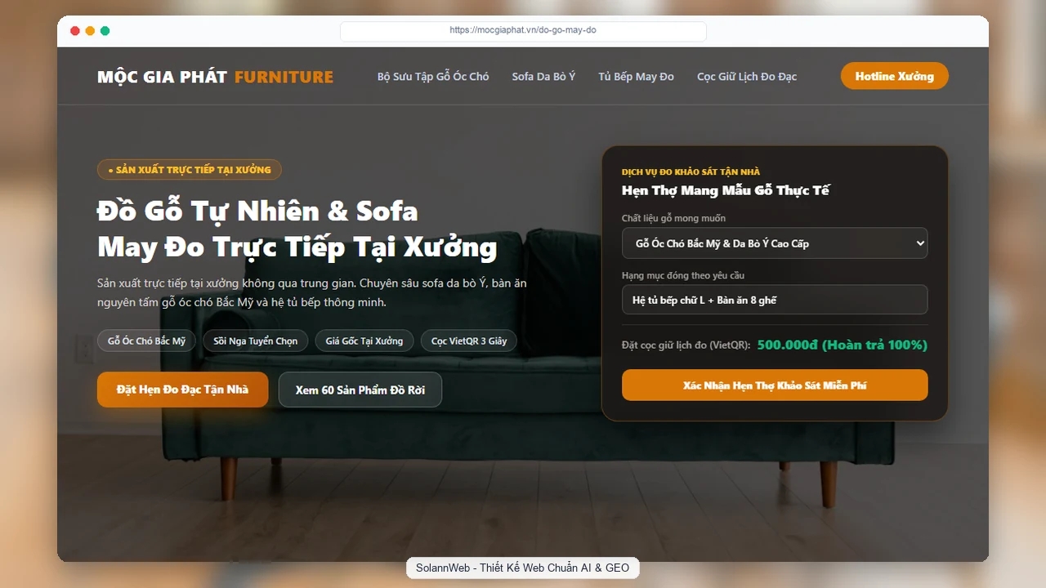The image size is (1046, 588).
Task: Focus the Hạng mục đóng theo yêu cầu field
Action: coord(775,300)
